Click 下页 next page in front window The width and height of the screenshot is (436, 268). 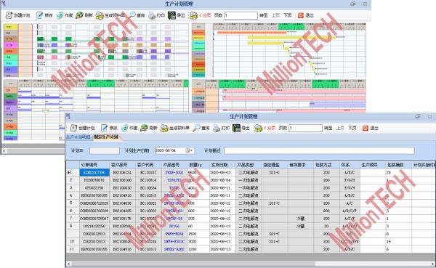coord(352,128)
